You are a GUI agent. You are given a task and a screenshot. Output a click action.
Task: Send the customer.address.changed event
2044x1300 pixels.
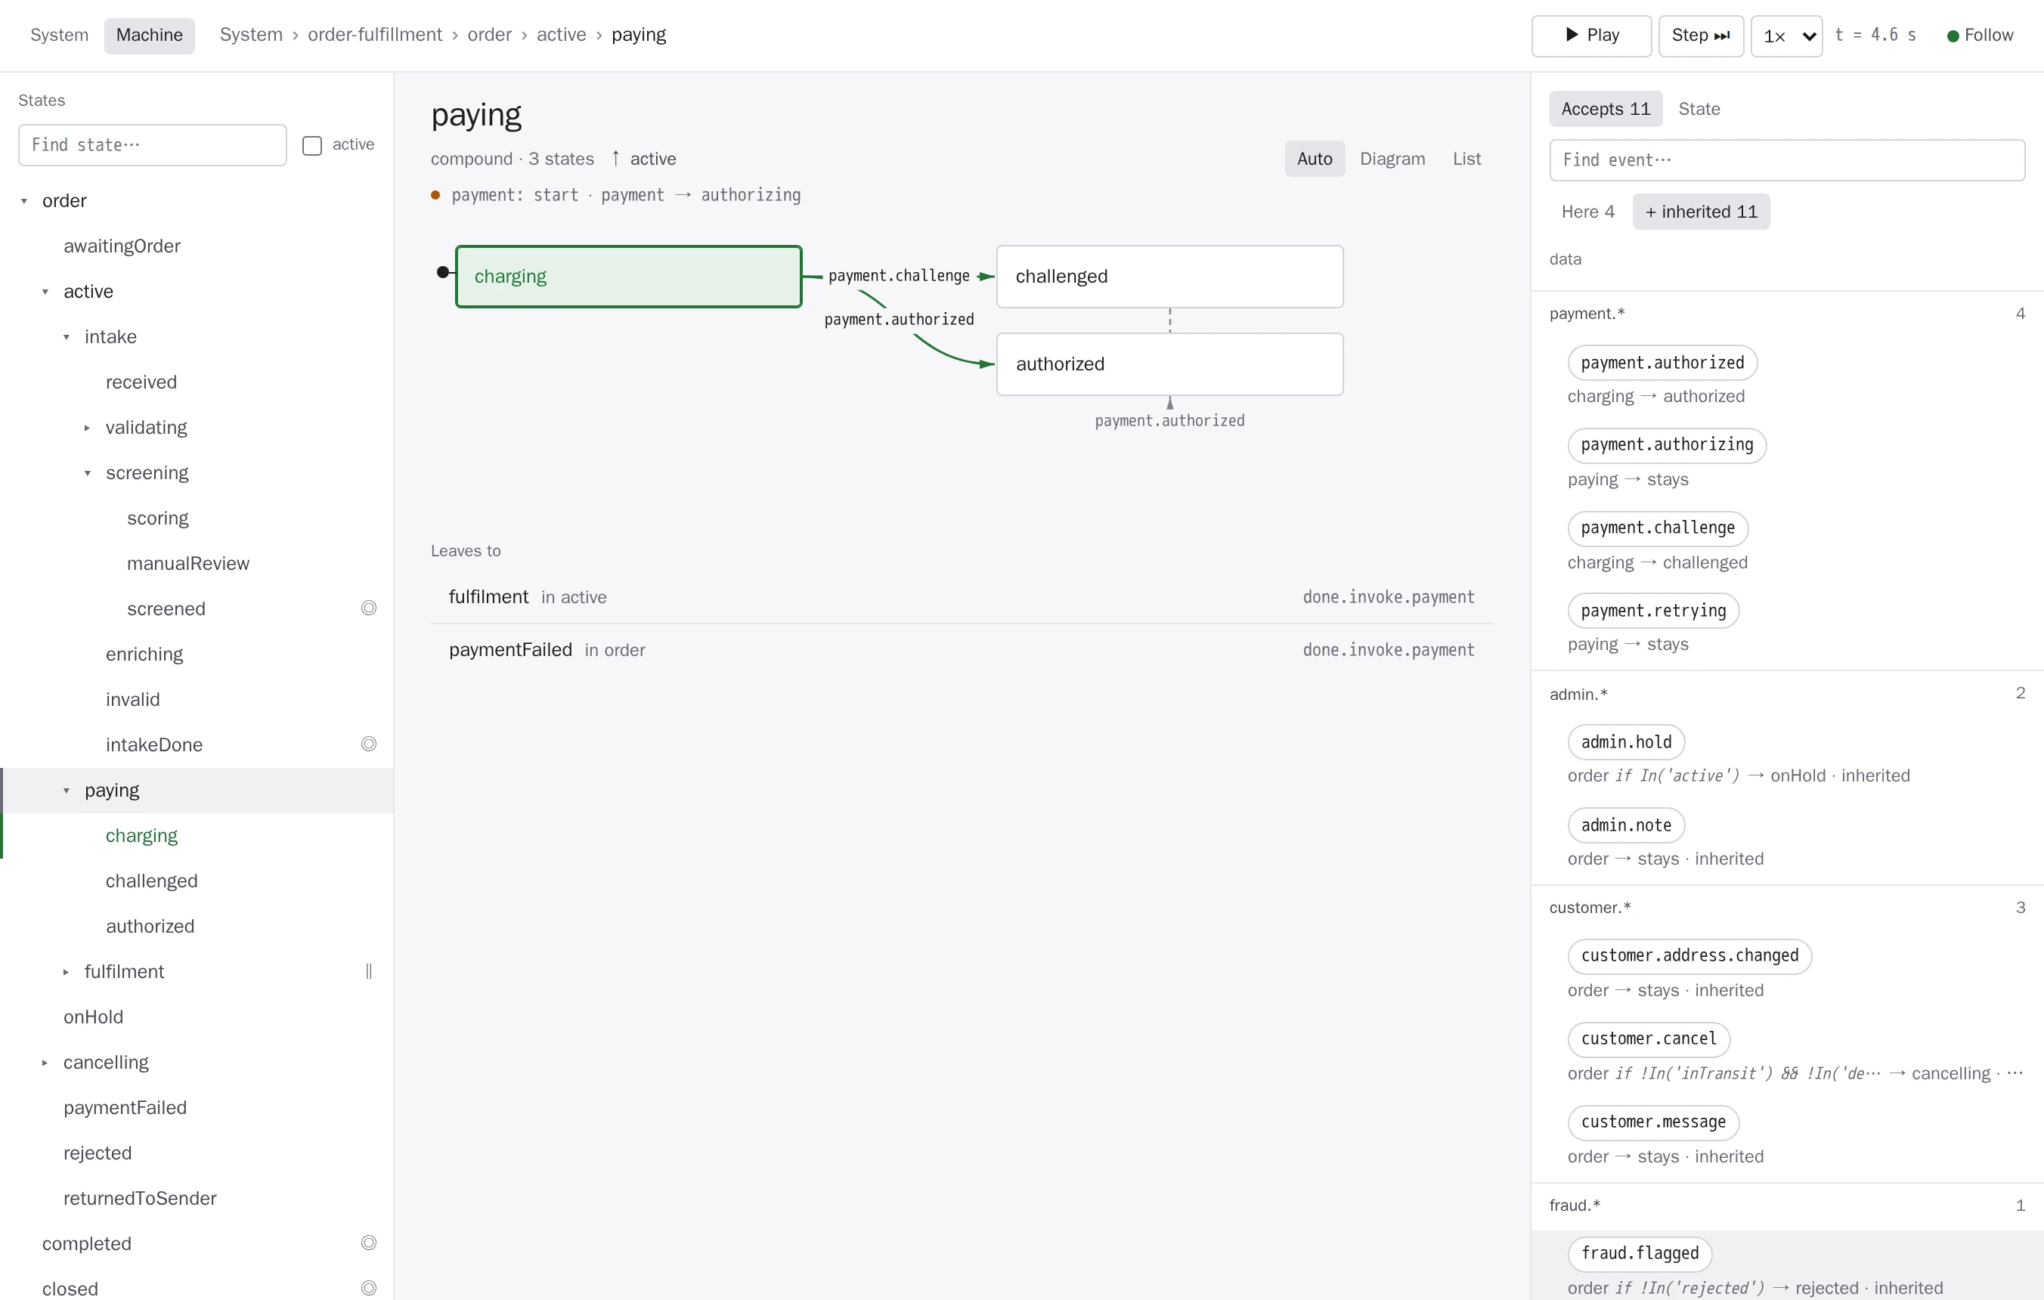coord(1689,956)
